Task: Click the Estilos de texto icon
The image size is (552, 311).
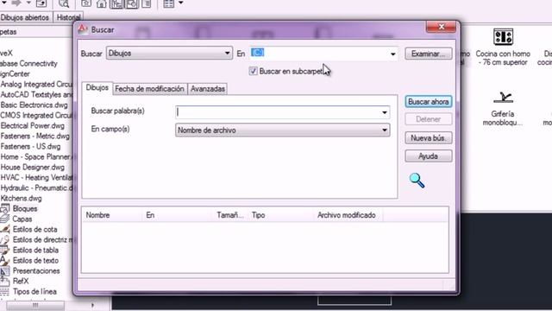Action: [4, 261]
